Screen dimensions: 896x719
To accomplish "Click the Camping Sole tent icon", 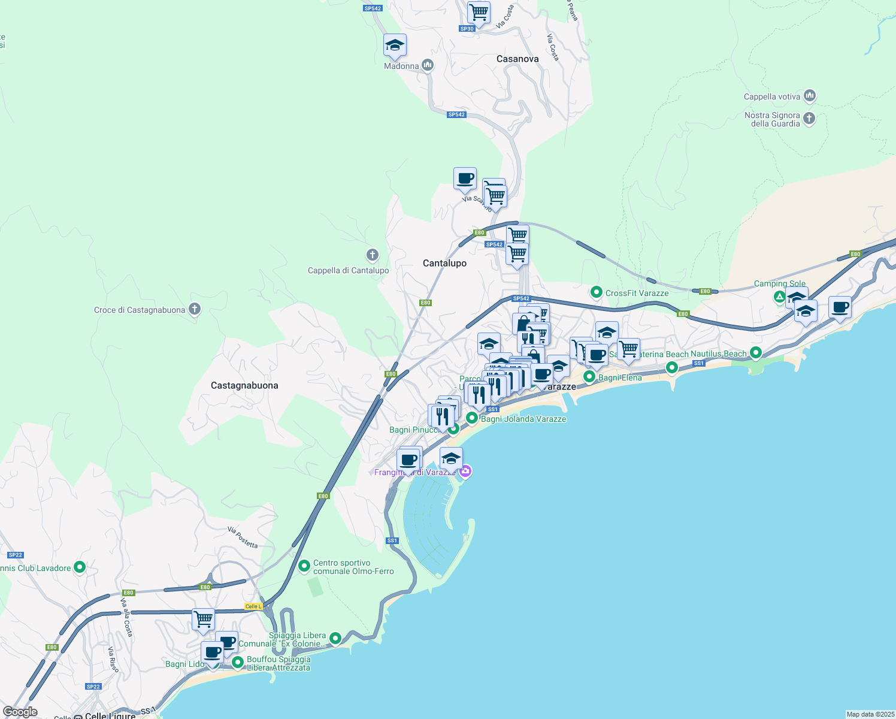I will (x=779, y=297).
